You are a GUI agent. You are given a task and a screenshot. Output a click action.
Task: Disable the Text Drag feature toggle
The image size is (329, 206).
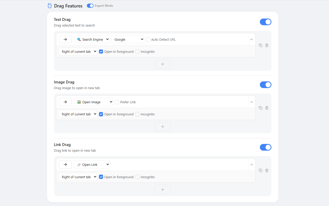click(266, 22)
